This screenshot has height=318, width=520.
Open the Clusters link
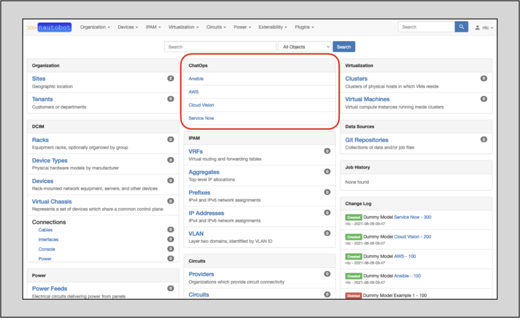pyautogui.click(x=356, y=79)
